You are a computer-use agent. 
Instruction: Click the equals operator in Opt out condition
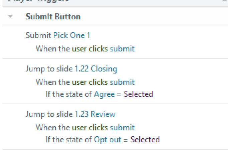[126, 140]
